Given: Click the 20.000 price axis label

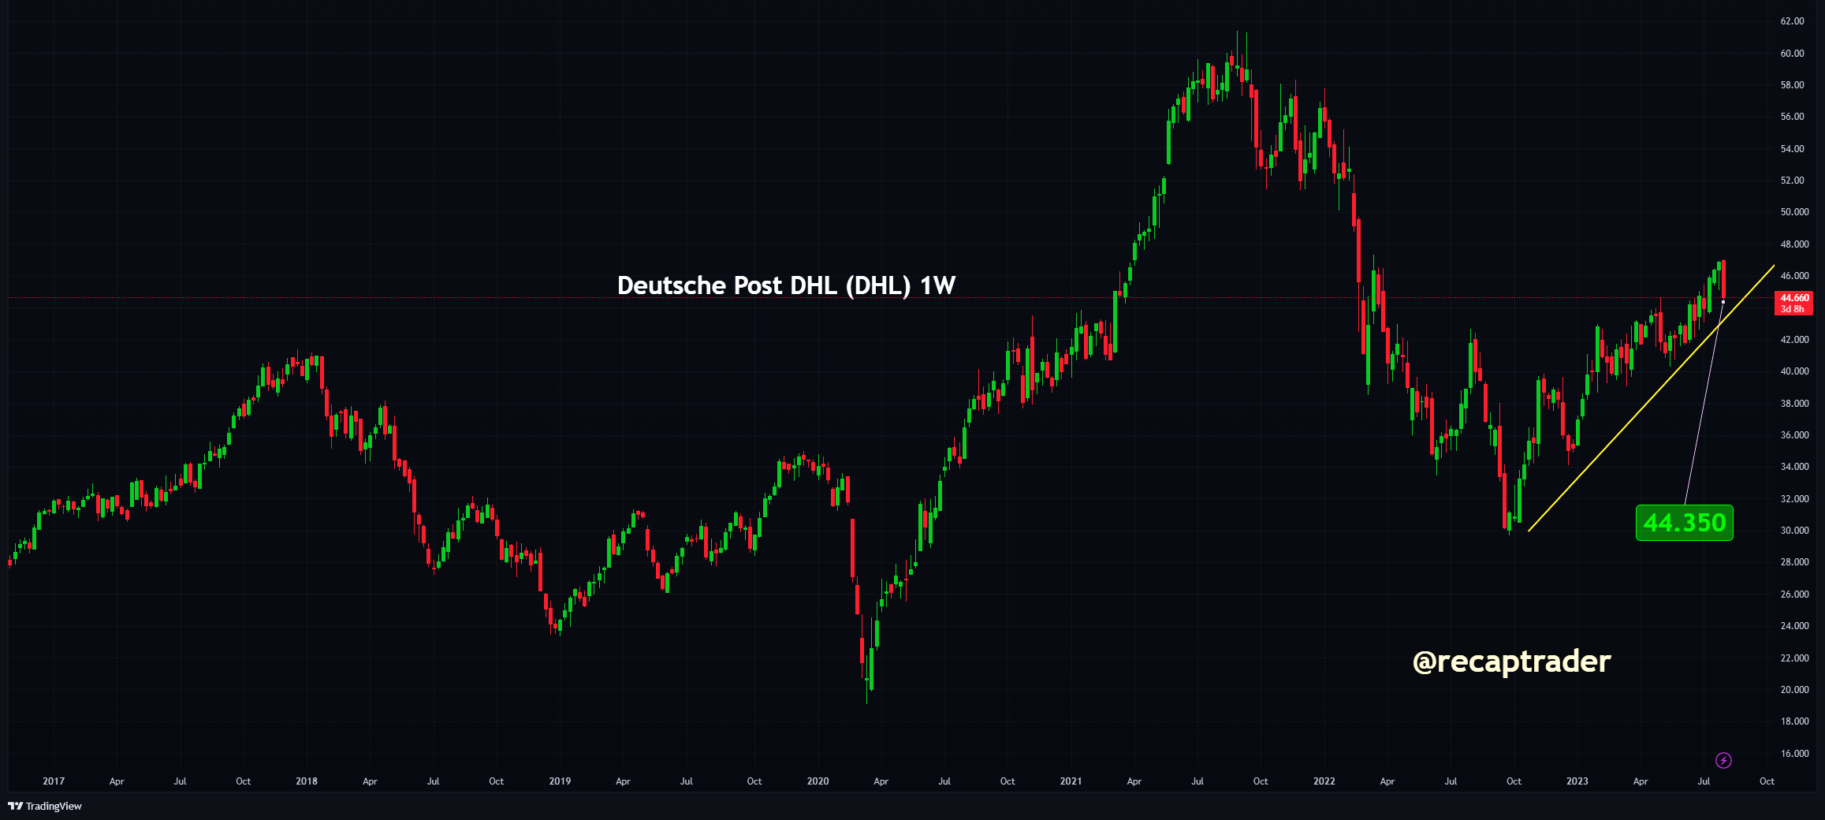Looking at the screenshot, I should (1794, 690).
